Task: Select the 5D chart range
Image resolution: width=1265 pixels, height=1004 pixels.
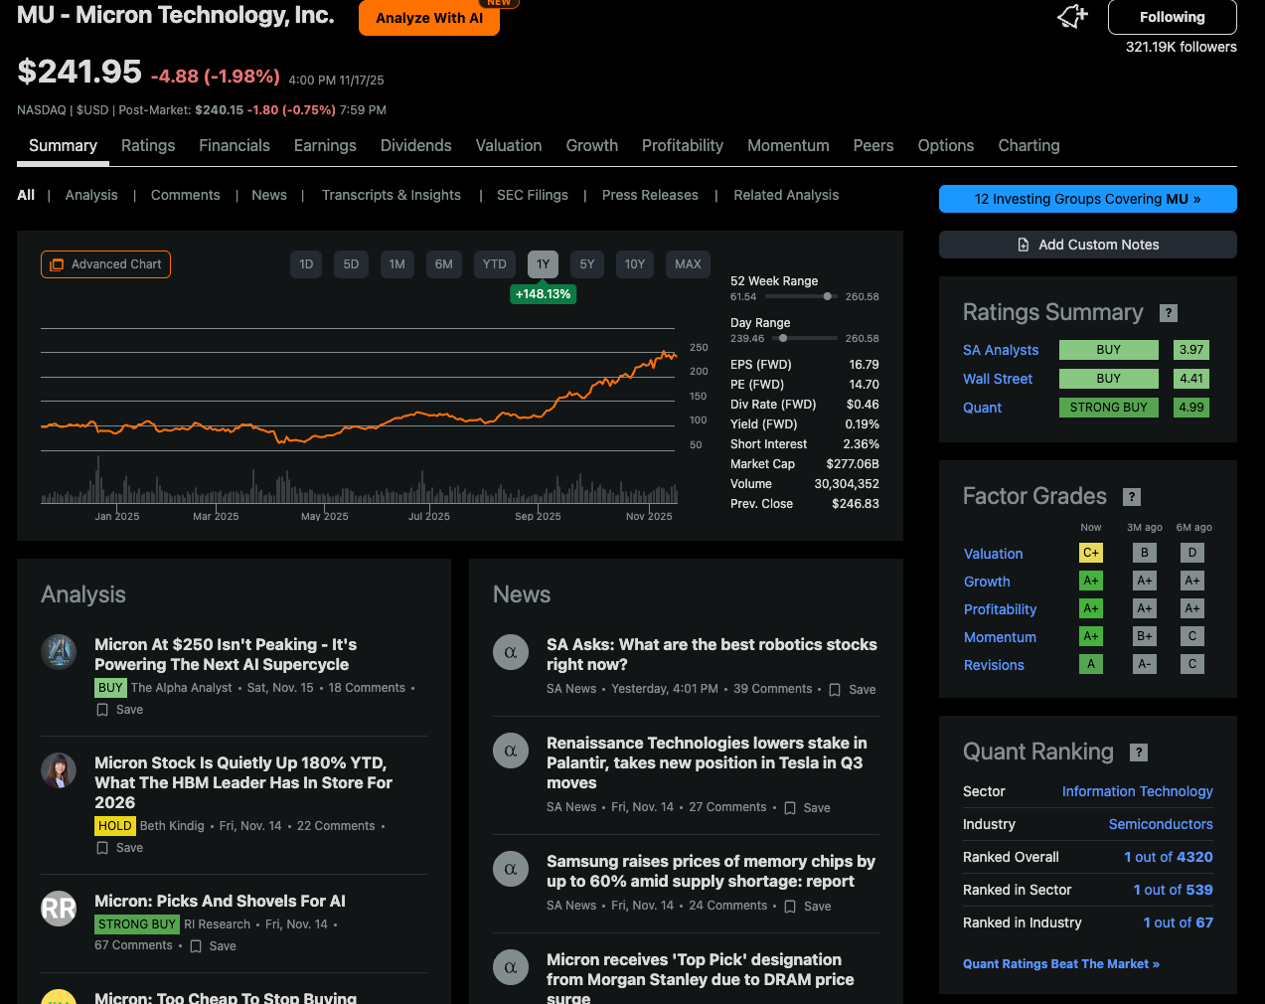Action: click(x=351, y=264)
